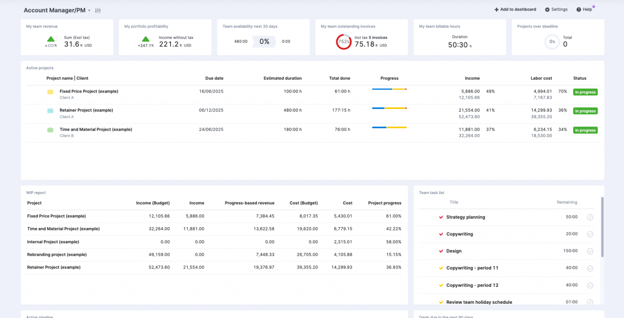Select the red priority flag beside Strategy planning
Viewport: 624px width, 318px height.
pos(441,217)
